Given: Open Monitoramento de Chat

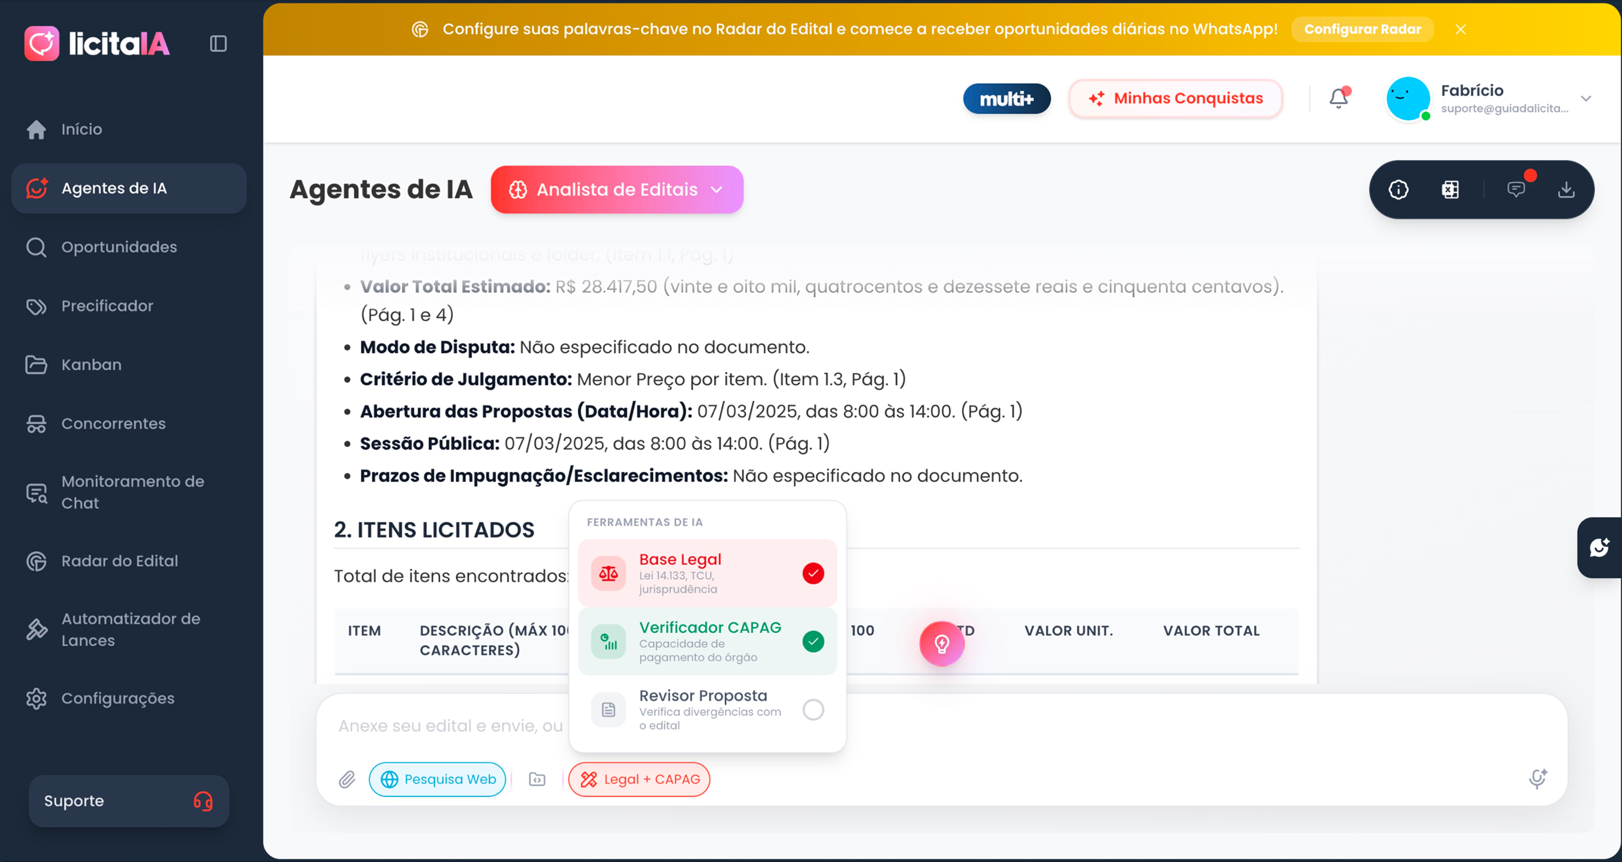Looking at the screenshot, I should click(128, 492).
